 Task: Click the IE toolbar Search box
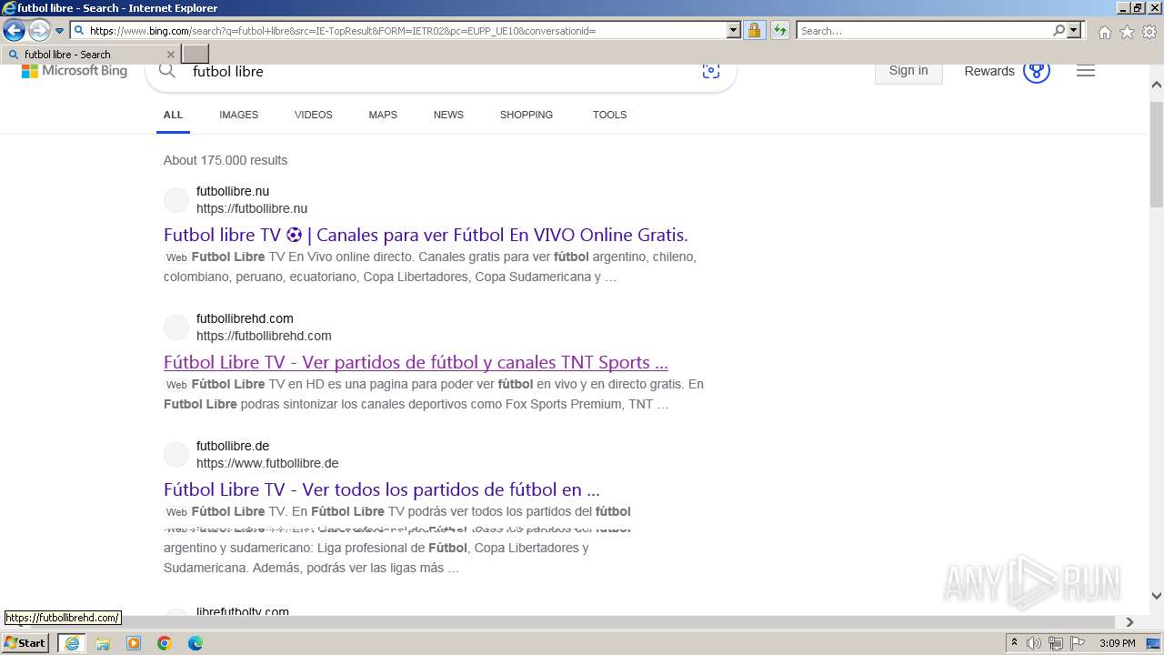[x=923, y=31]
